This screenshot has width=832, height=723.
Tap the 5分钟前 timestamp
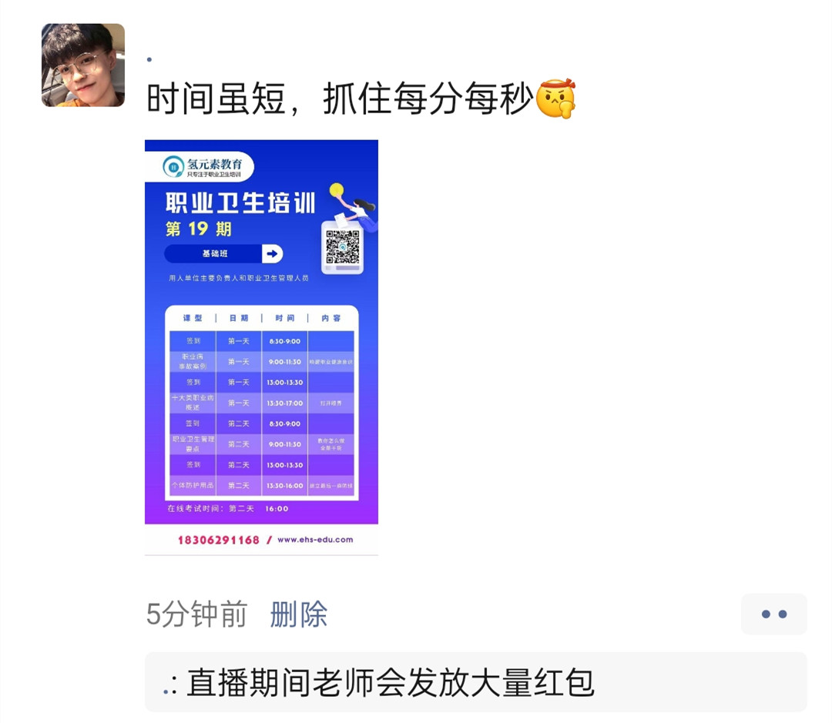[x=197, y=614]
